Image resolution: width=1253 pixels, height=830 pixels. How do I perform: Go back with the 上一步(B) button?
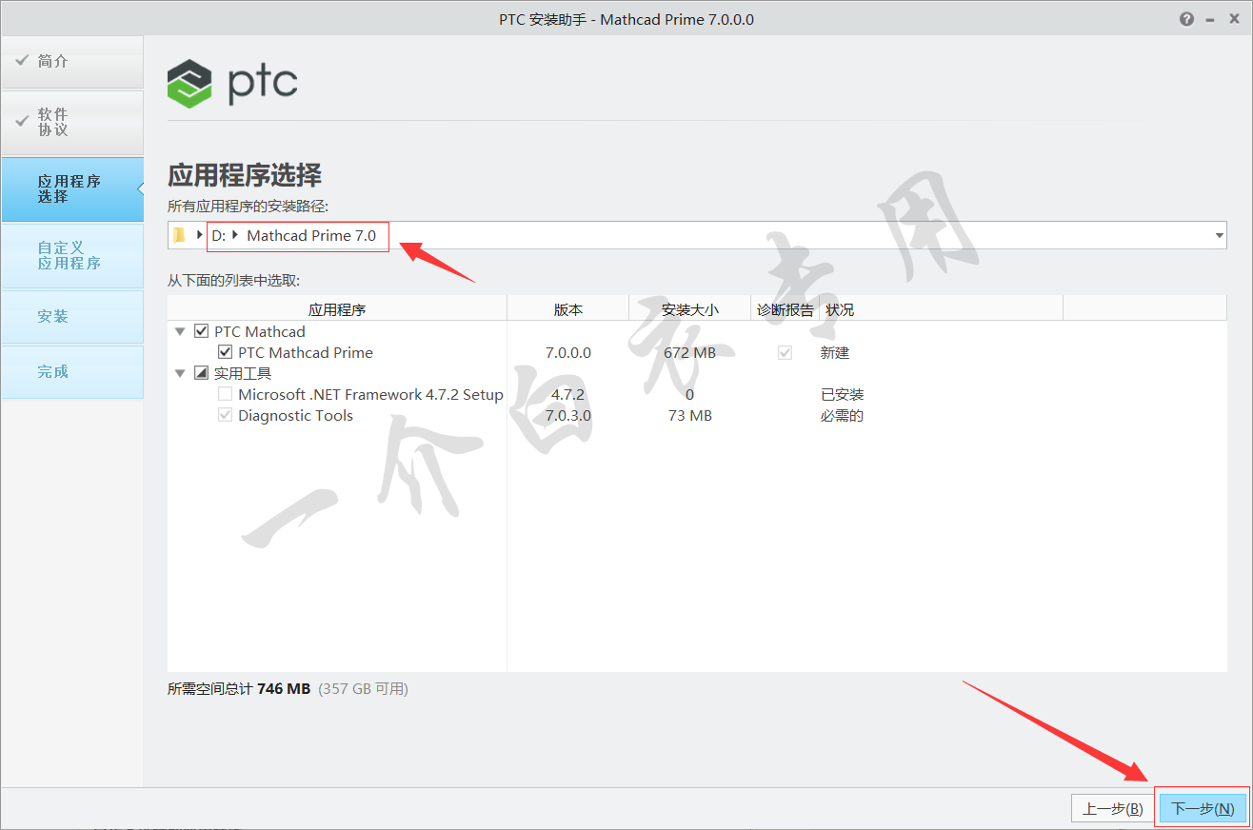point(1113,808)
